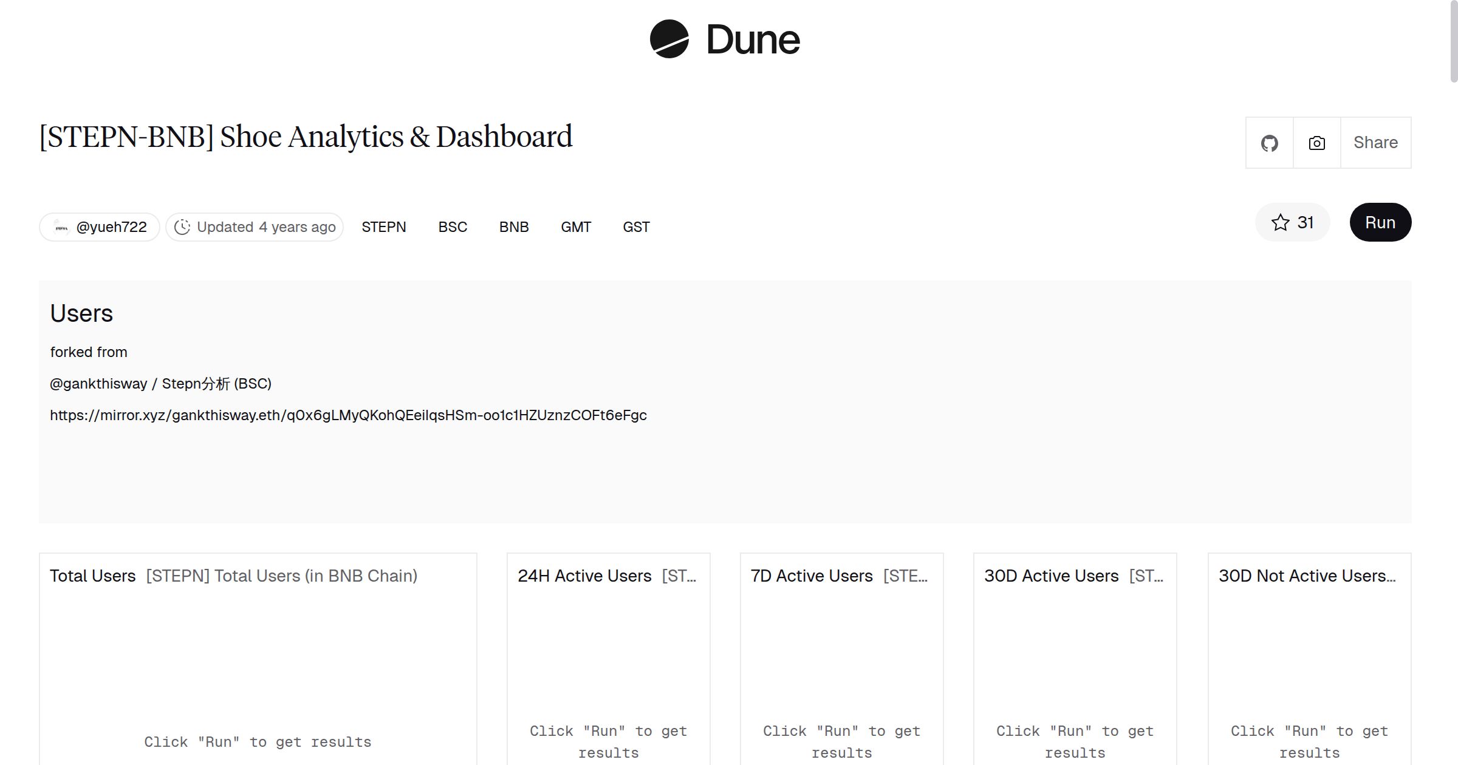Screen dimensions: 1458x765
Task: Click the clock icon next to Updated
Action: [183, 226]
